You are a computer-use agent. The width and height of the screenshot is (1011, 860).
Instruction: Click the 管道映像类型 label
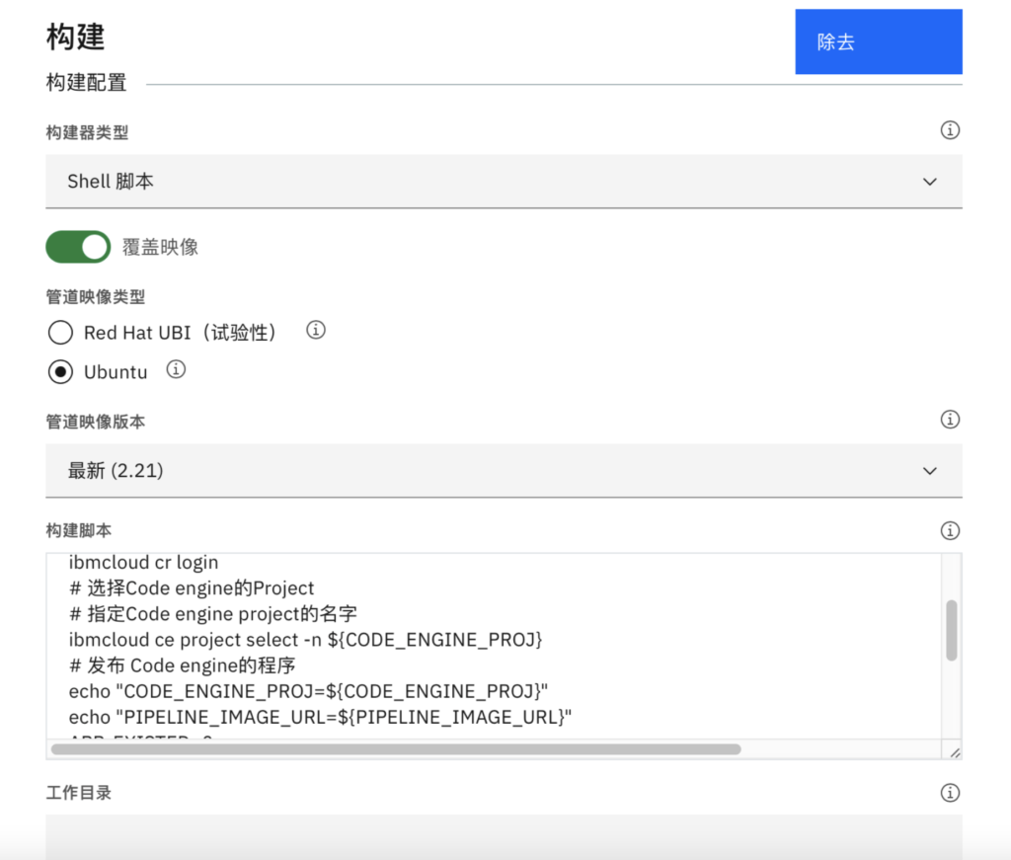click(x=96, y=297)
